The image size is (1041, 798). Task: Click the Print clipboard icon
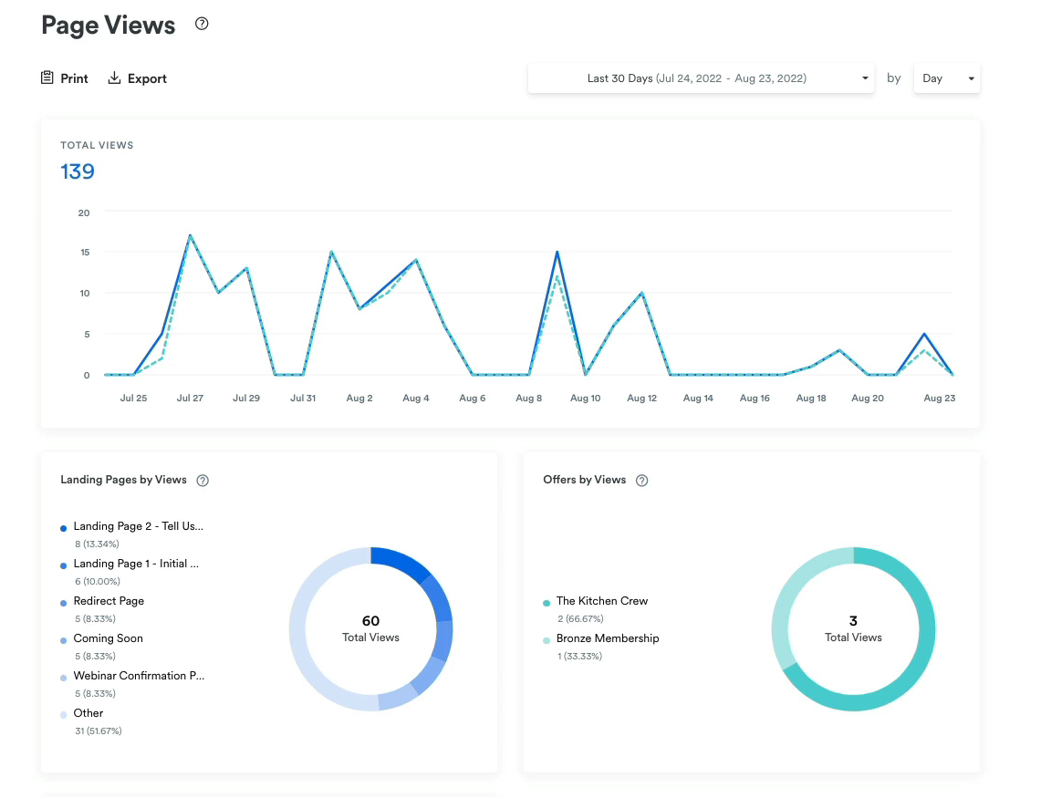click(x=46, y=78)
